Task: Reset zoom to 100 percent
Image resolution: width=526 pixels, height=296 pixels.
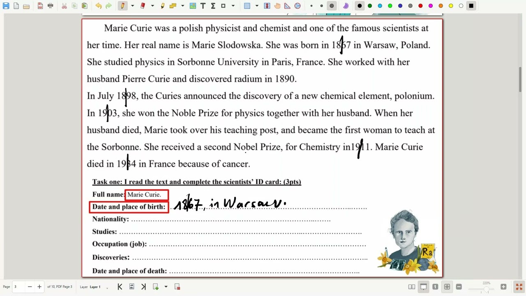Action: coord(435,287)
